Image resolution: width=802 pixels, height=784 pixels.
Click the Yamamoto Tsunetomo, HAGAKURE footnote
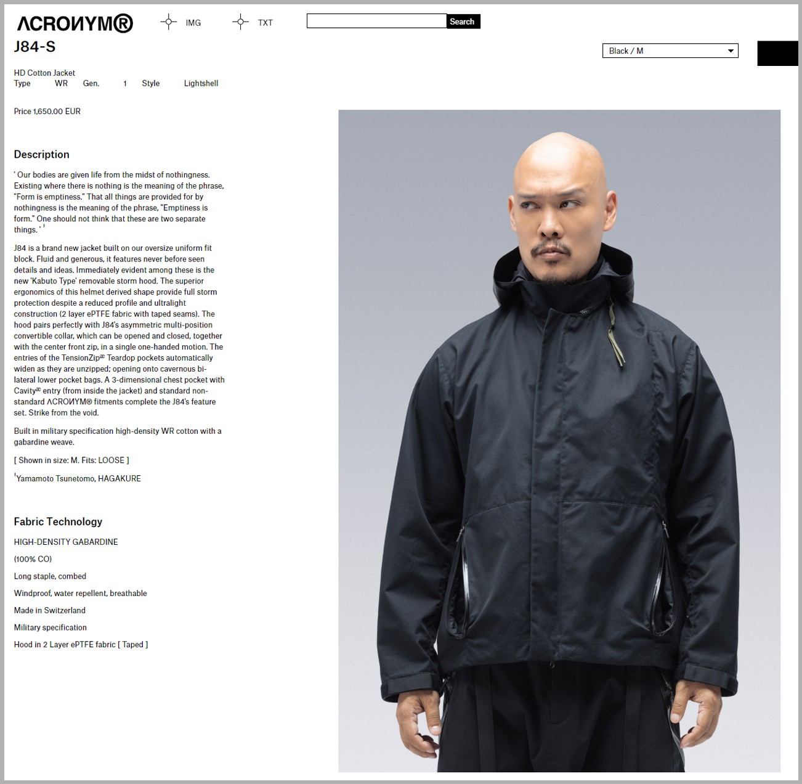[78, 478]
